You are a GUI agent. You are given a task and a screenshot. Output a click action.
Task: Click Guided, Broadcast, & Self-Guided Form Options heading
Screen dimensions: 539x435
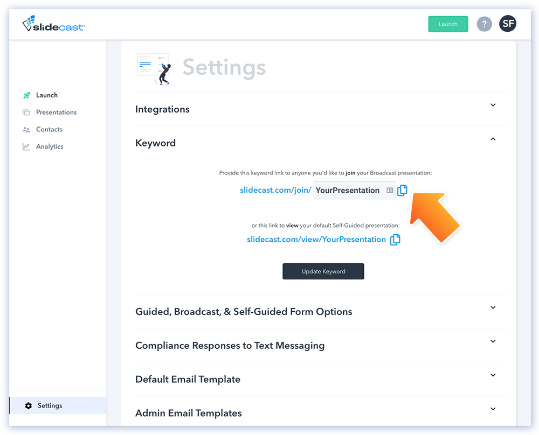pyautogui.click(x=244, y=312)
